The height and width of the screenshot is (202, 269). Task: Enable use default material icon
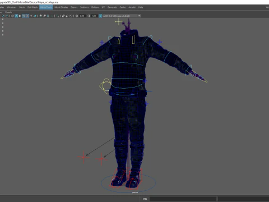coord(20,16)
